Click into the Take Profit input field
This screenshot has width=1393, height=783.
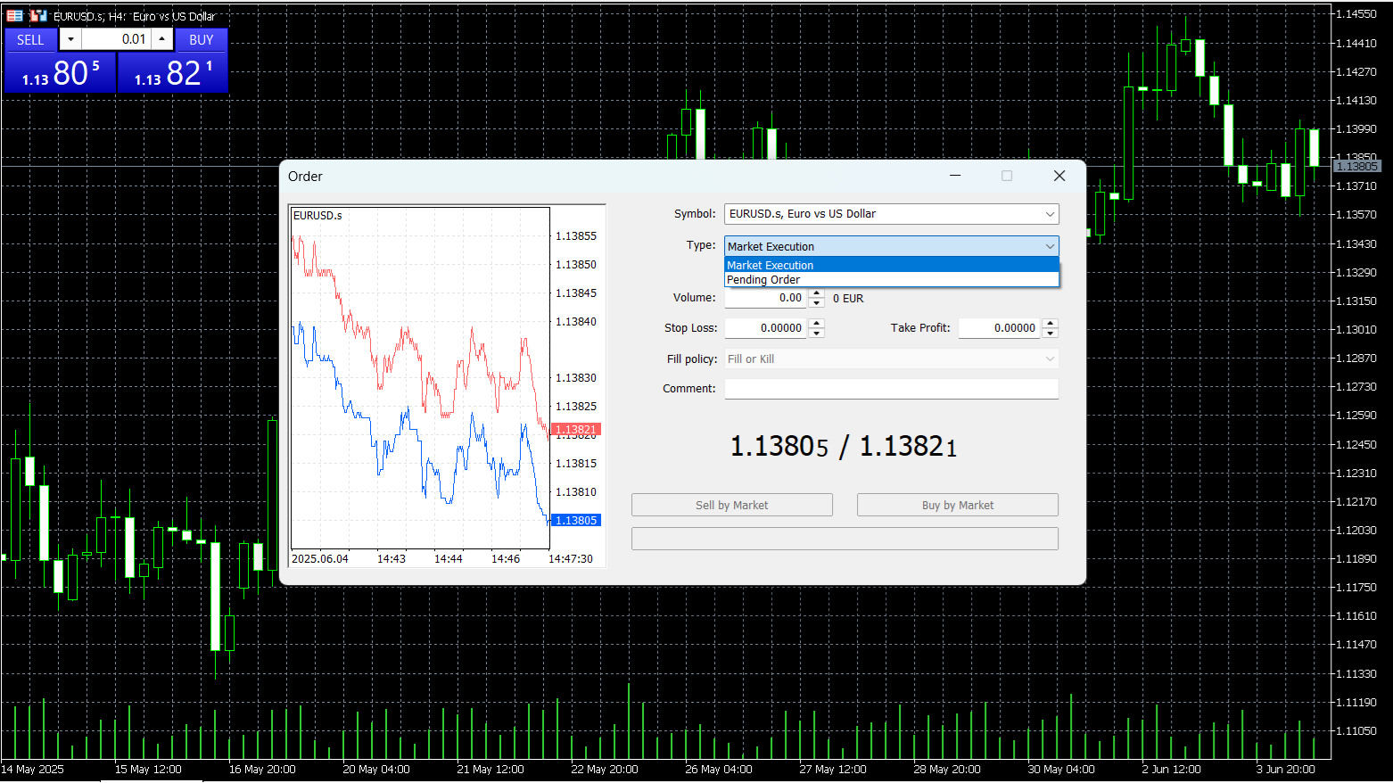1000,328
